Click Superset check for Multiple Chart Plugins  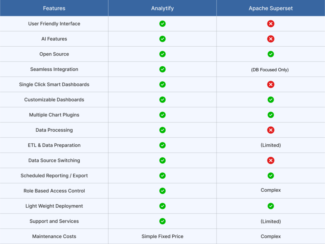click(x=270, y=115)
